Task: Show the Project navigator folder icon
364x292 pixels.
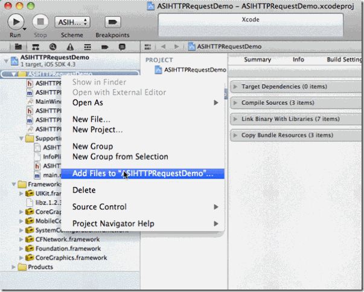Action: [x=19, y=46]
